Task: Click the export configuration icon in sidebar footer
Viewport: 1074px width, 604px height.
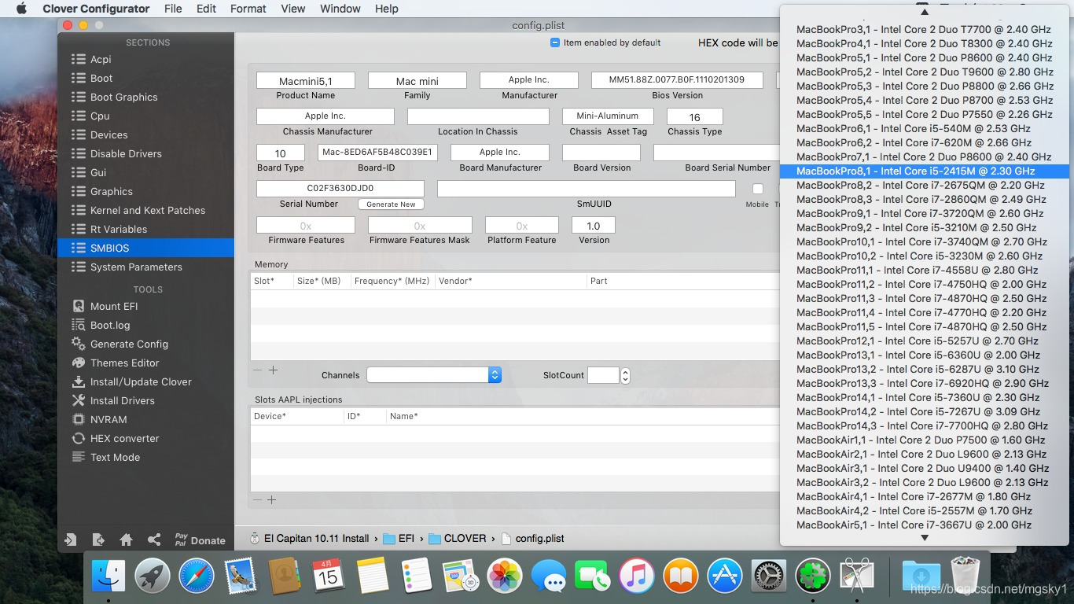Action: coord(98,540)
